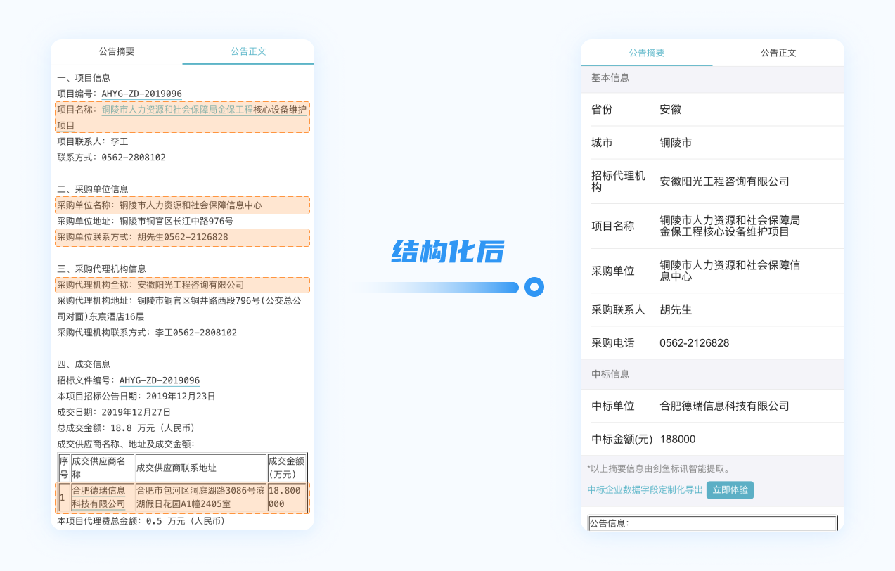This screenshot has width=895, height=571.
Task: Select 采购单位名称 highlighted line
Action: [x=182, y=205]
